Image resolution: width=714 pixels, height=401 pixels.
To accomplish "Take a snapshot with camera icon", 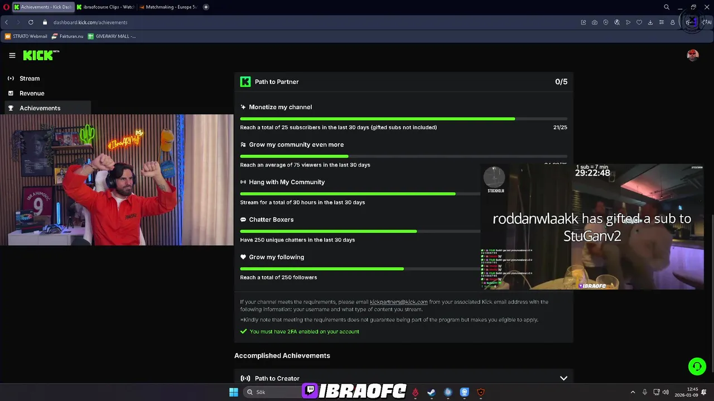I will click(x=595, y=22).
